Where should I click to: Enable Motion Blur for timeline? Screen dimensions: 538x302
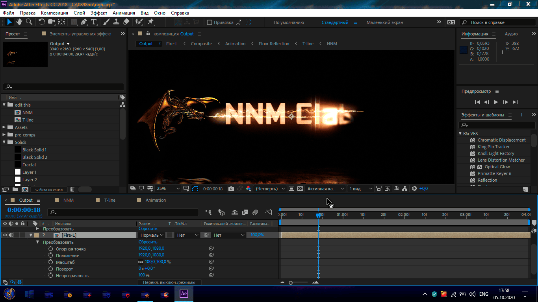pyautogui.click(x=255, y=212)
